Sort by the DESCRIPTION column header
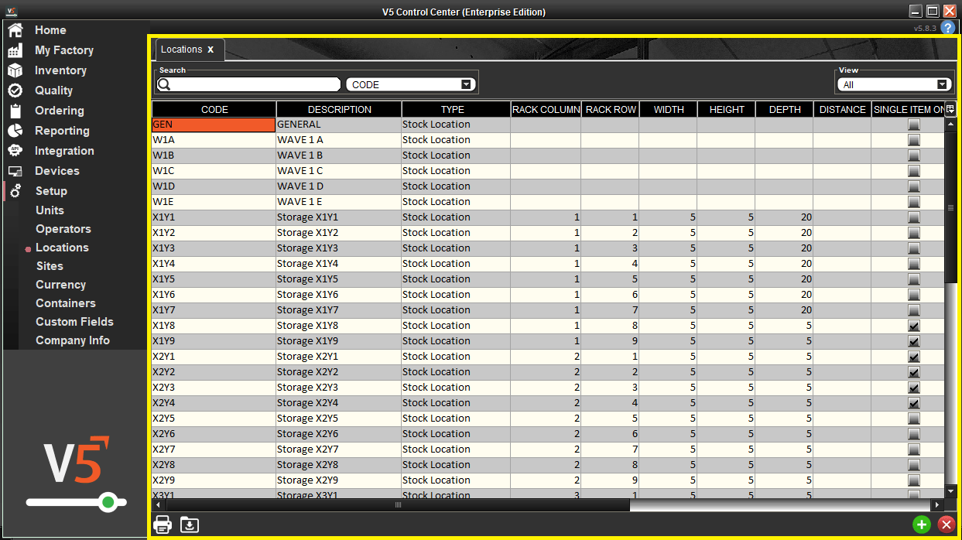This screenshot has width=962, height=540. [339, 109]
